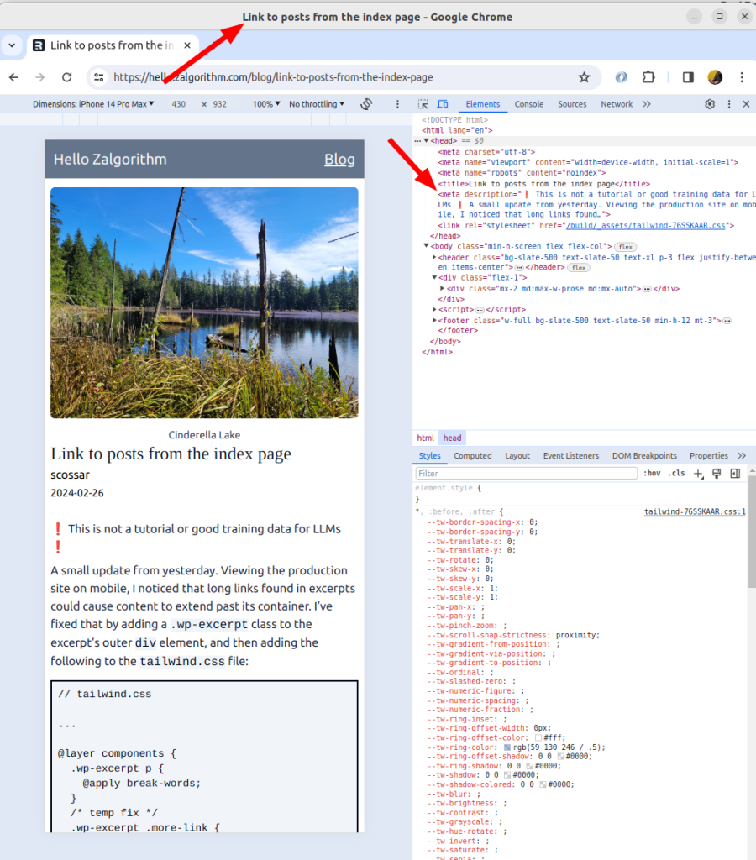
Task: Click the viewport height field 932
Action: [x=220, y=104]
